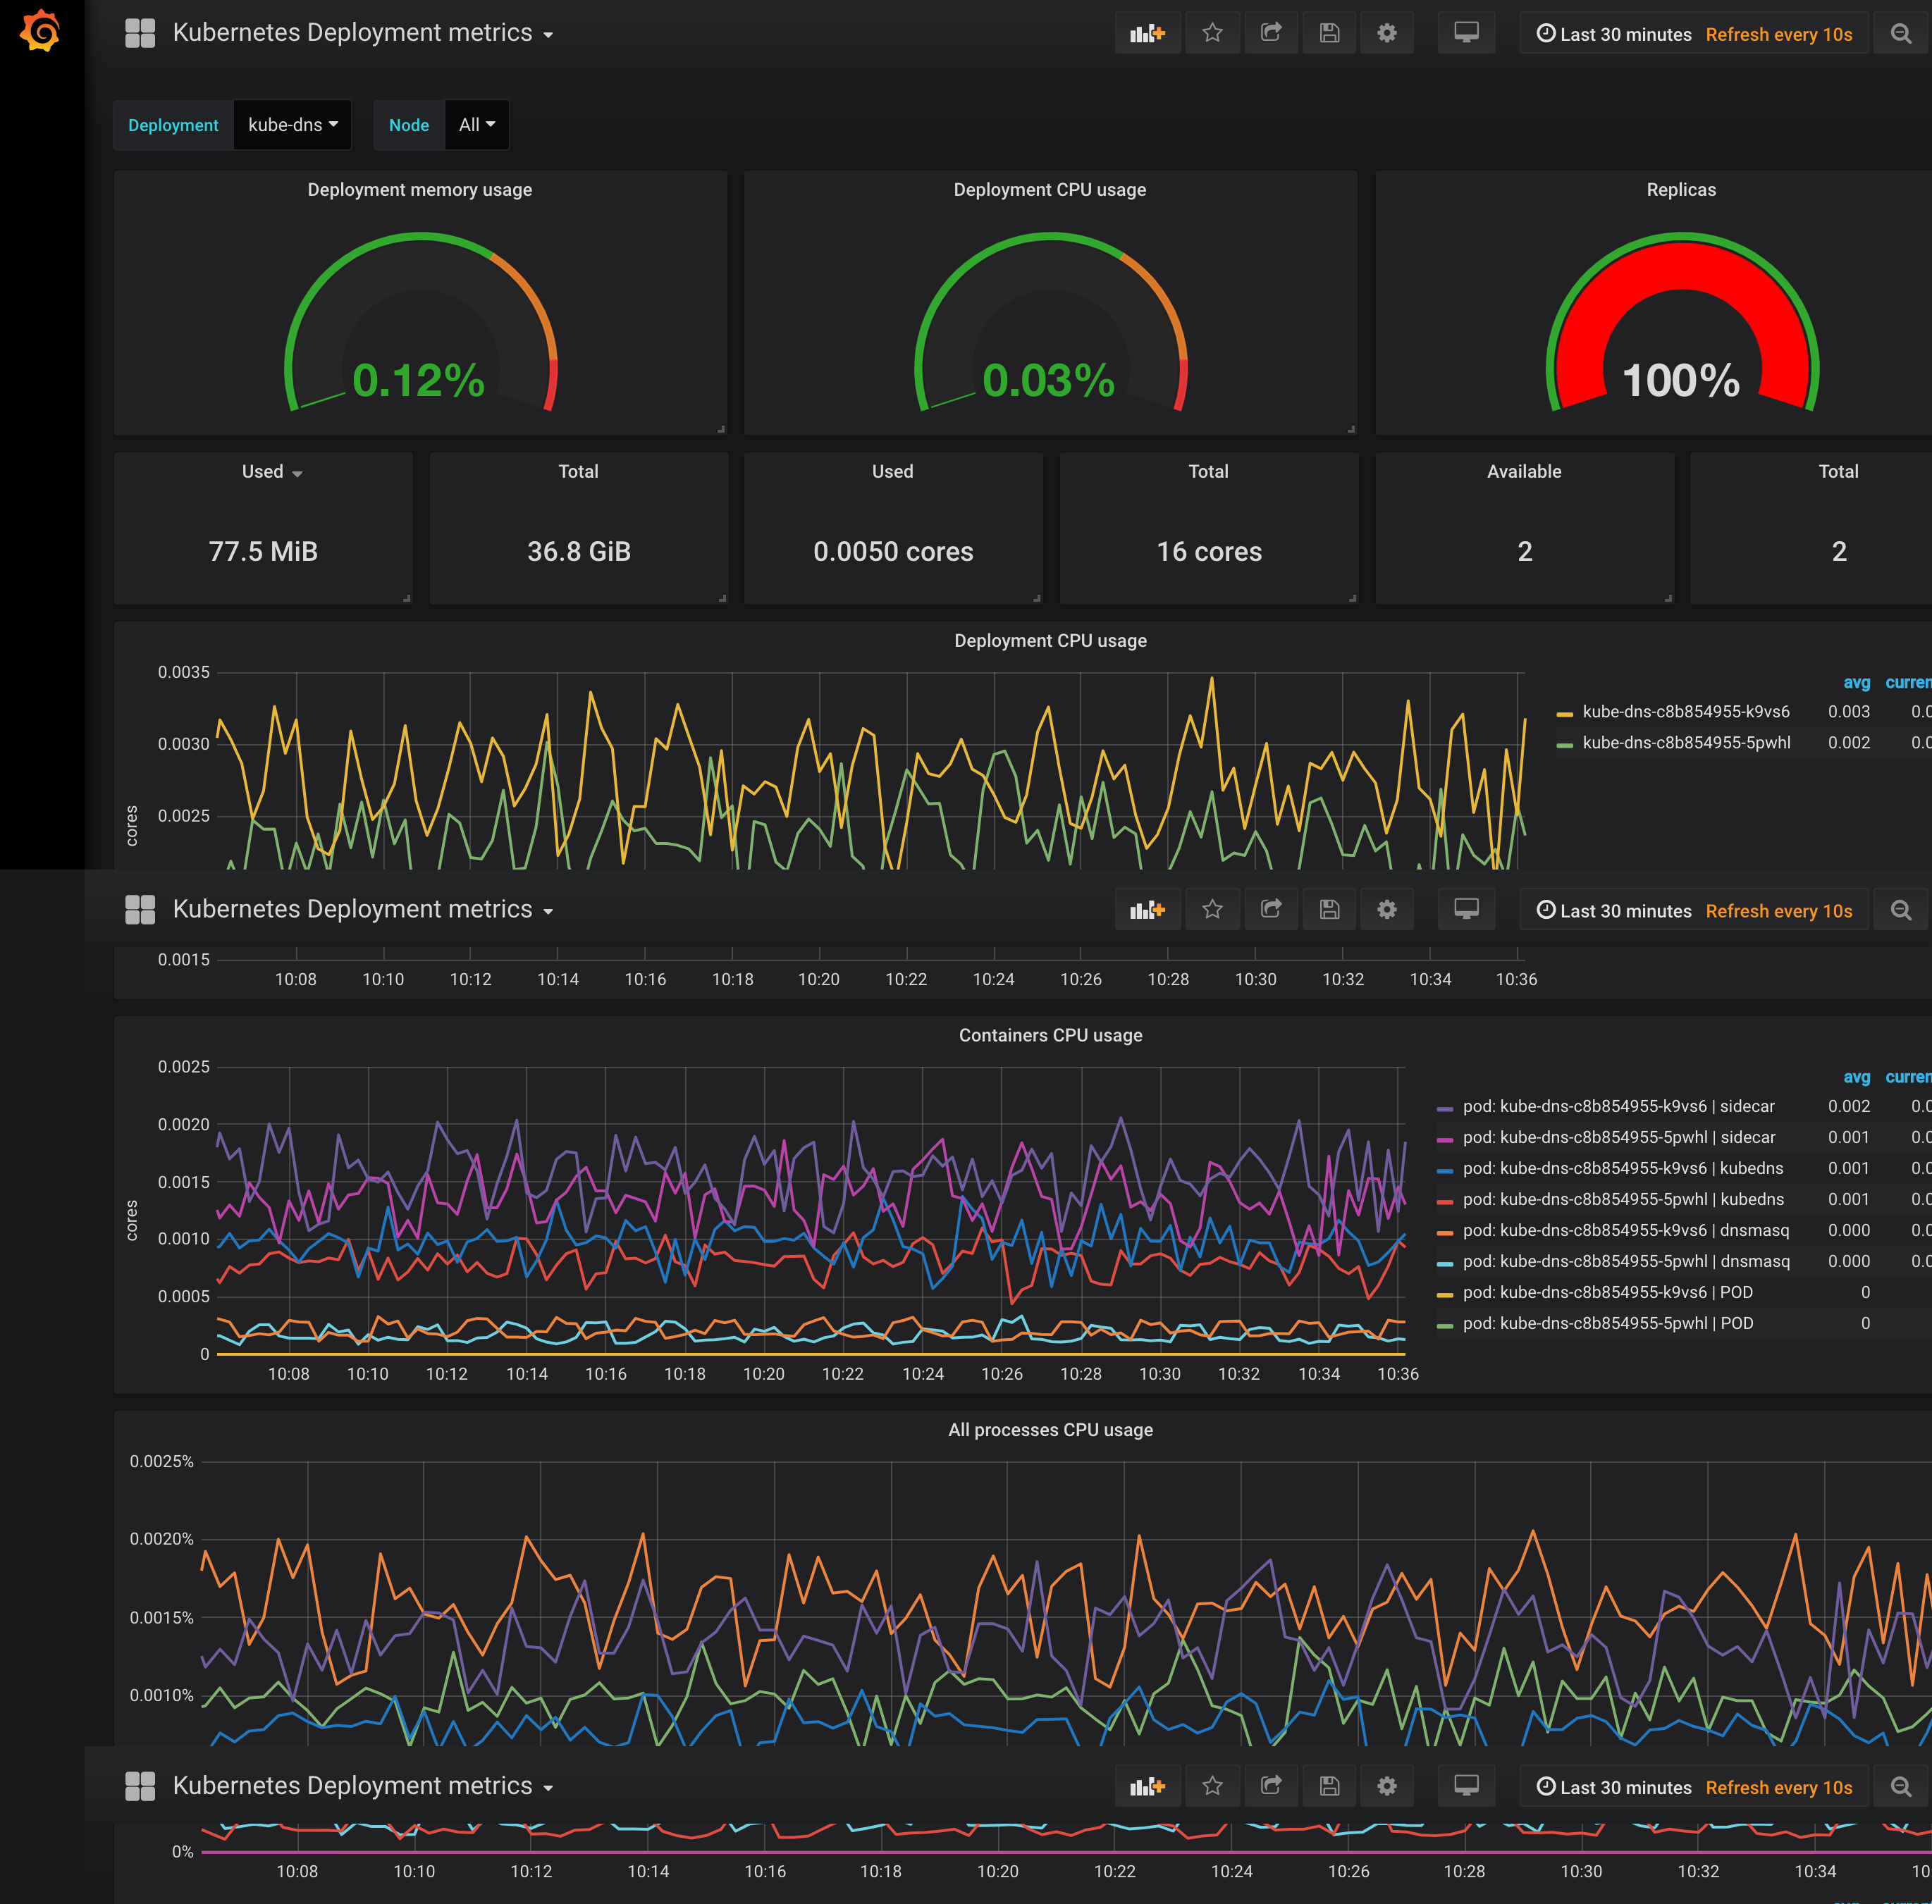Click Add panel icon in bottom toolbar
Image resolution: width=1932 pixels, height=1904 pixels.
(1147, 1786)
